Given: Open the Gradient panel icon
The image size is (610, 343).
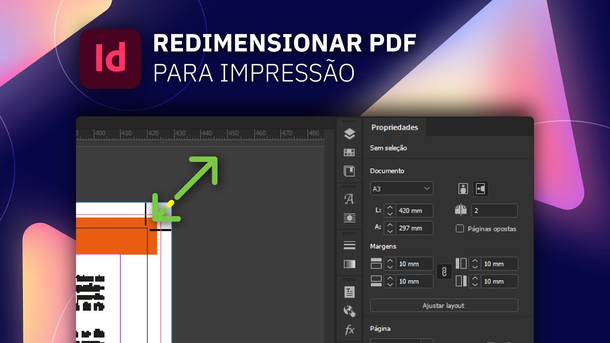Looking at the screenshot, I should click(x=349, y=264).
